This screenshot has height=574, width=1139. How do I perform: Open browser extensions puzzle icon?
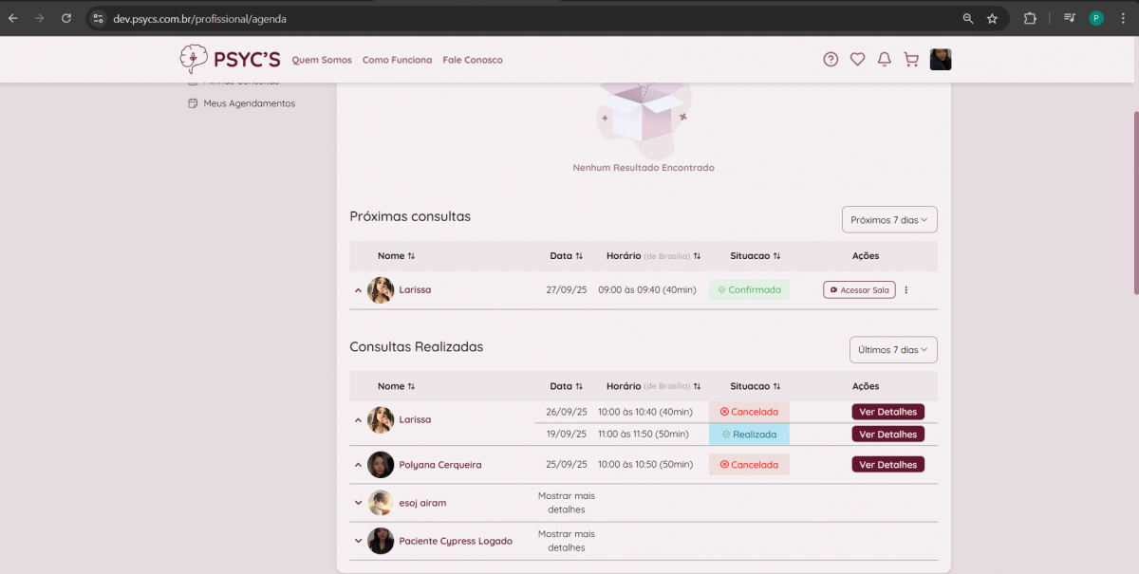pos(1030,18)
